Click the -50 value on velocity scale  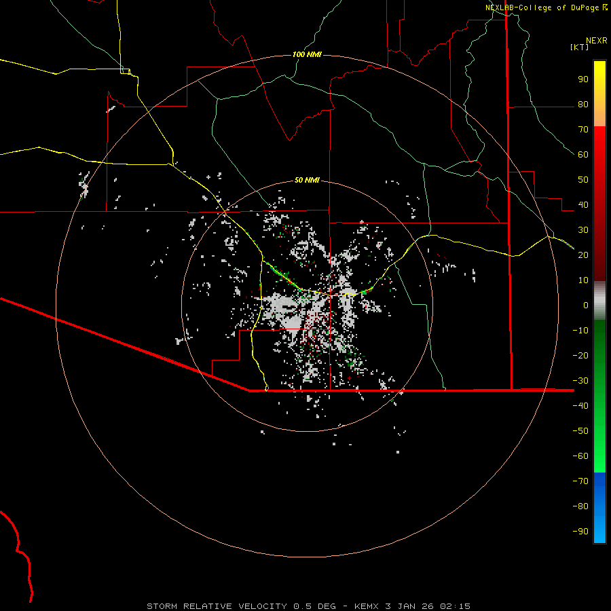[580, 430]
